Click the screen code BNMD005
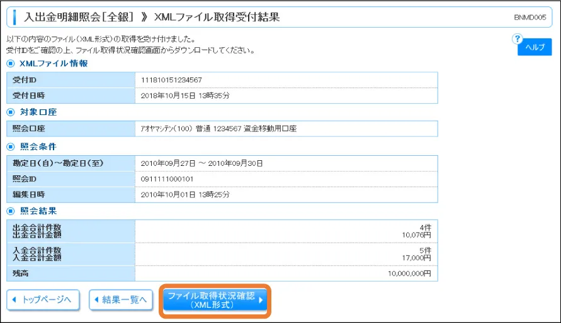The width and height of the screenshot is (561, 323). pos(530,18)
